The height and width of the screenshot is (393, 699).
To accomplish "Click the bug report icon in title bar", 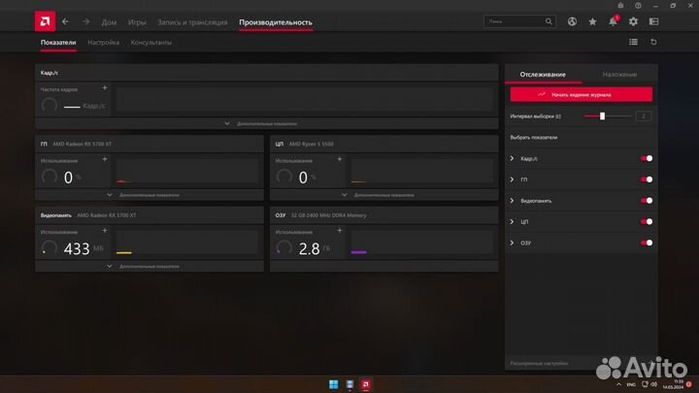I will [x=620, y=6].
